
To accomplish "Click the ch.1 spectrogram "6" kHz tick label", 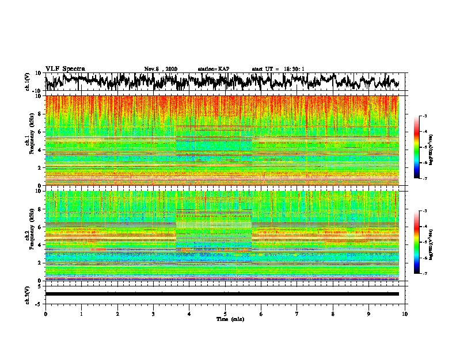I will (x=40, y=132).
